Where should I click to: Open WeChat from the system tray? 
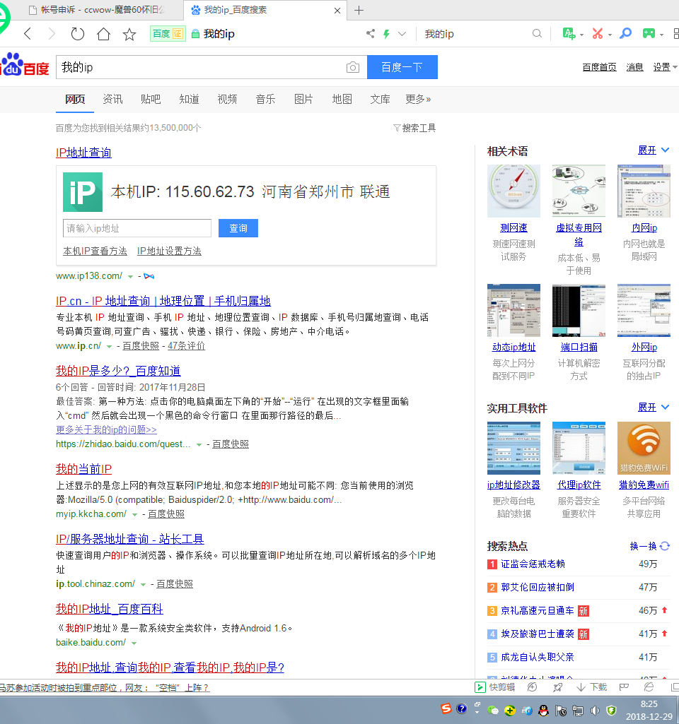tap(493, 710)
